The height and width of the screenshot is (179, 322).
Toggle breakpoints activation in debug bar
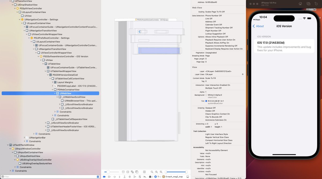(104, 177)
